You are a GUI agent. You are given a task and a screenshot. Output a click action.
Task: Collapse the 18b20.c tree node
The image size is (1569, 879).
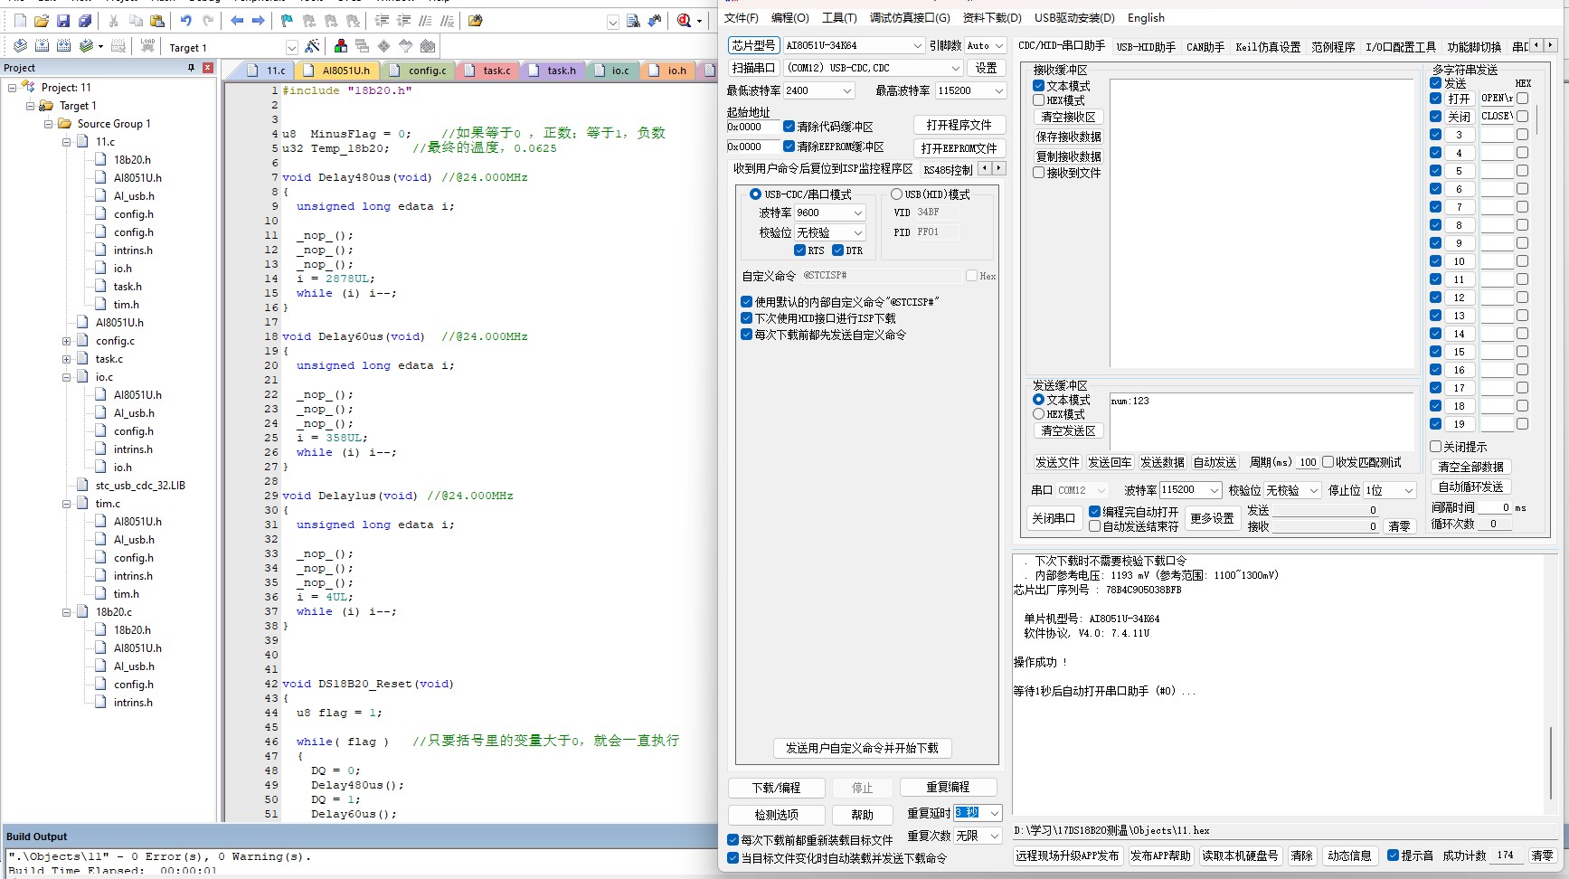point(66,612)
